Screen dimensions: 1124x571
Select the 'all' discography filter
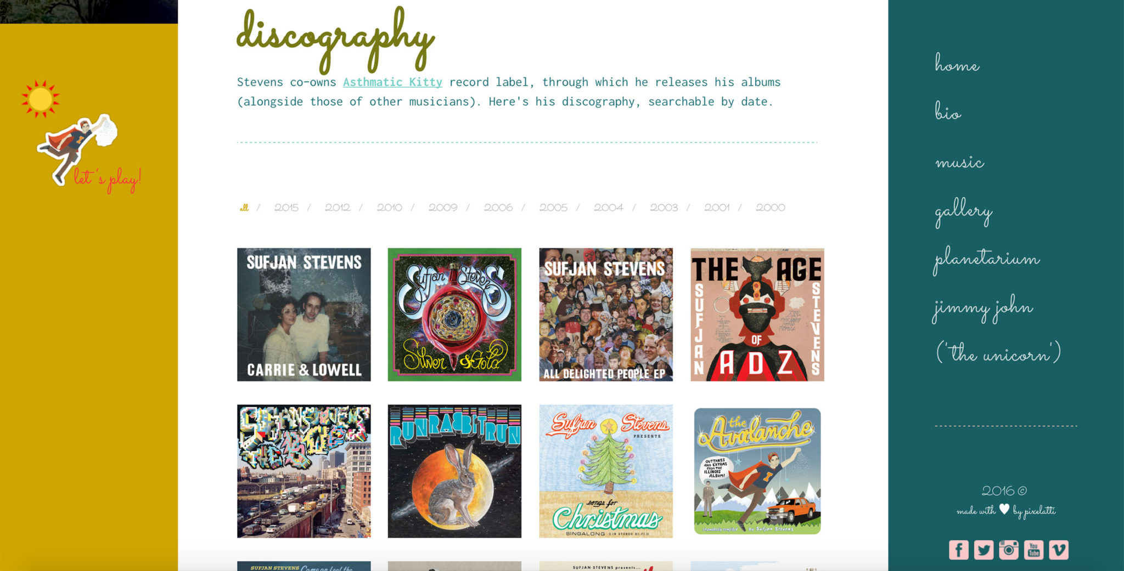(x=244, y=208)
